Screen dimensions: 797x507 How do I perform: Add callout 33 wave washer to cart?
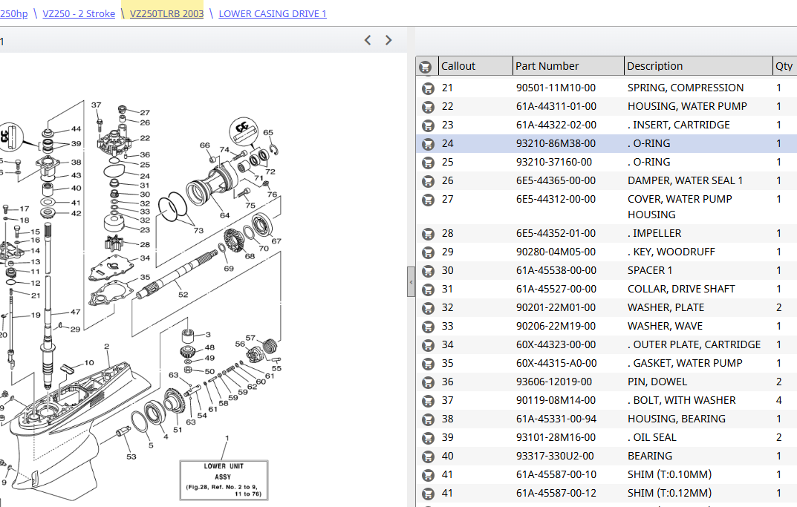click(428, 326)
